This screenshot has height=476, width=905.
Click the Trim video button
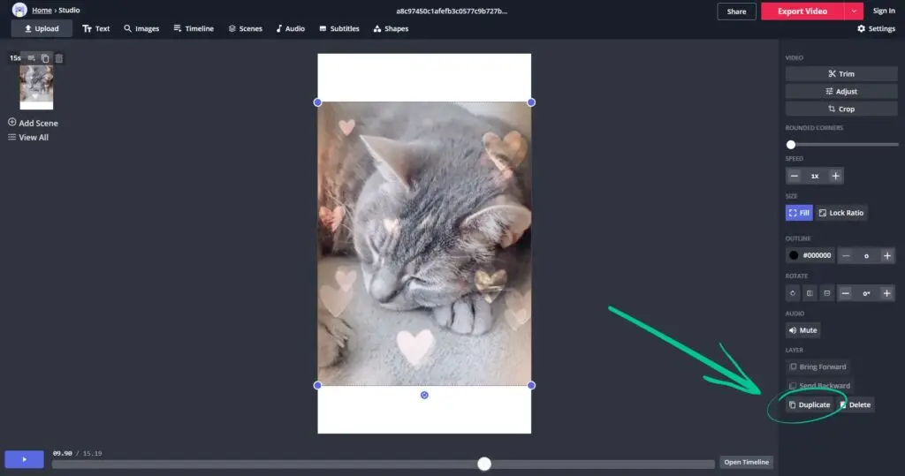coord(840,74)
